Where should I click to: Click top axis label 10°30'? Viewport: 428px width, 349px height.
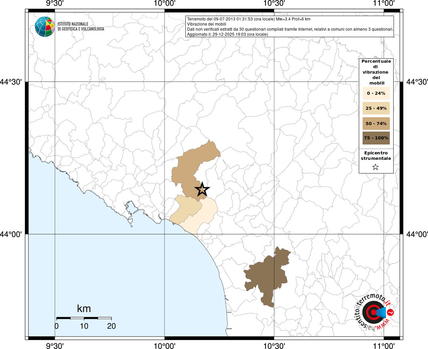pos(274,3)
